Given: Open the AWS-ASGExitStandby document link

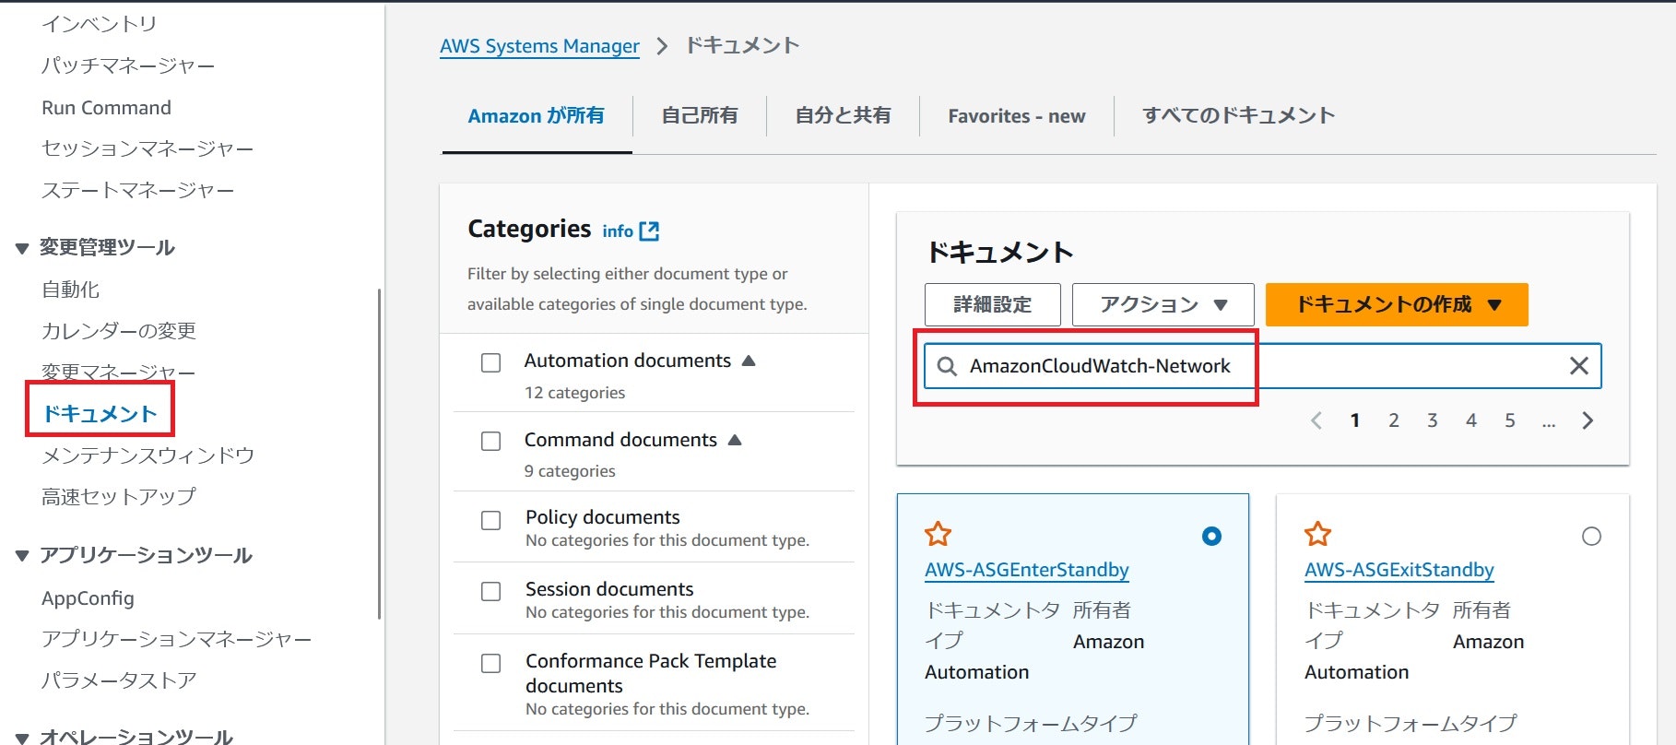Looking at the screenshot, I should 1399,570.
